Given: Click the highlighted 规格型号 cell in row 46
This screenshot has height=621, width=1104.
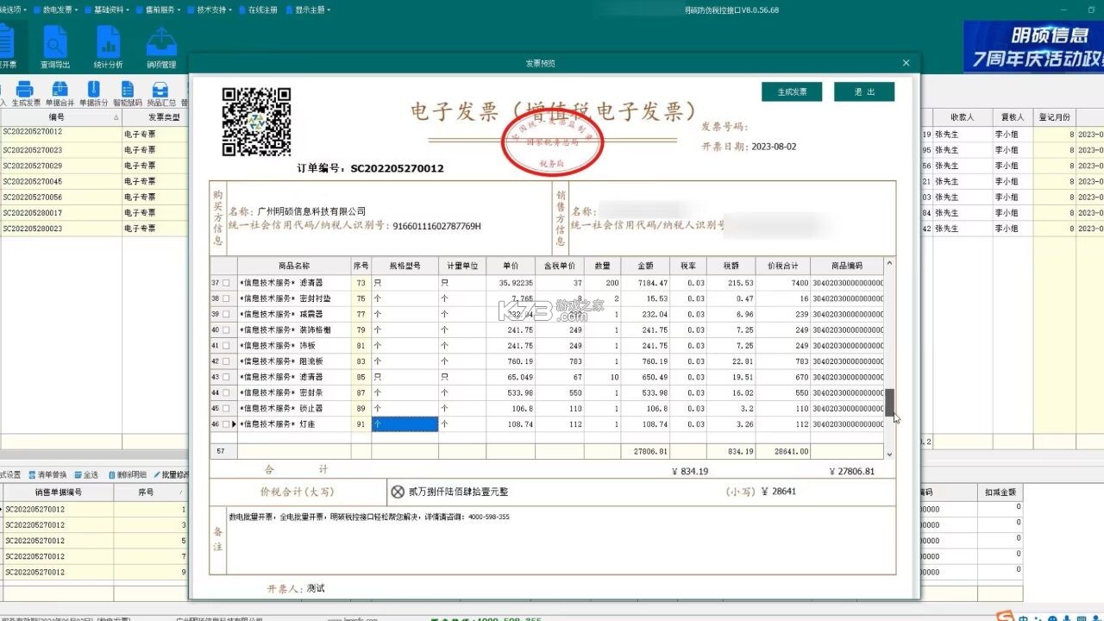Looking at the screenshot, I should pos(405,424).
